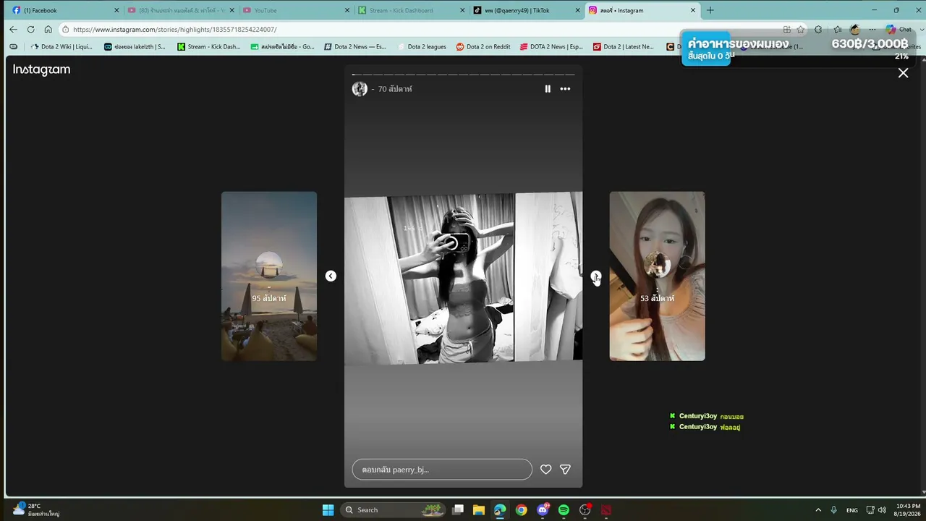Image resolution: width=926 pixels, height=521 pixels.
Task: Open the vertical tabs icon beside bookmarks
Action: [x=13, y=47]
